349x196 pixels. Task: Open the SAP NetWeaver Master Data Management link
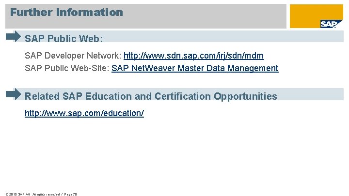pyautogui.click(x=195, y=68)
